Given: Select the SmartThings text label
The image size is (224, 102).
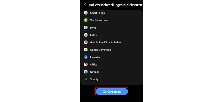Looking at the screenshot, I should point(97,13).
